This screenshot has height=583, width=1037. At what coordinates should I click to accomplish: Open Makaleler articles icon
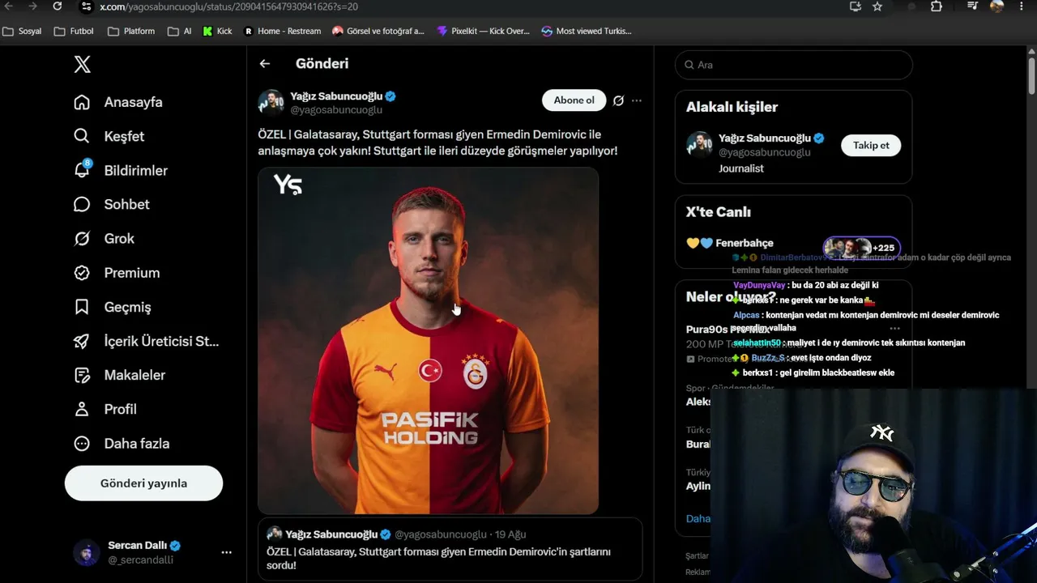(82, 375)
